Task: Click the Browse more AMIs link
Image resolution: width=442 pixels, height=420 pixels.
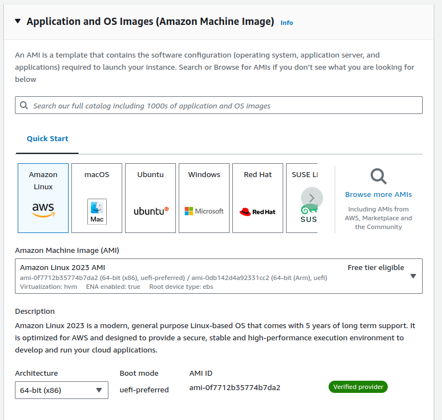Action: (378, 194)
